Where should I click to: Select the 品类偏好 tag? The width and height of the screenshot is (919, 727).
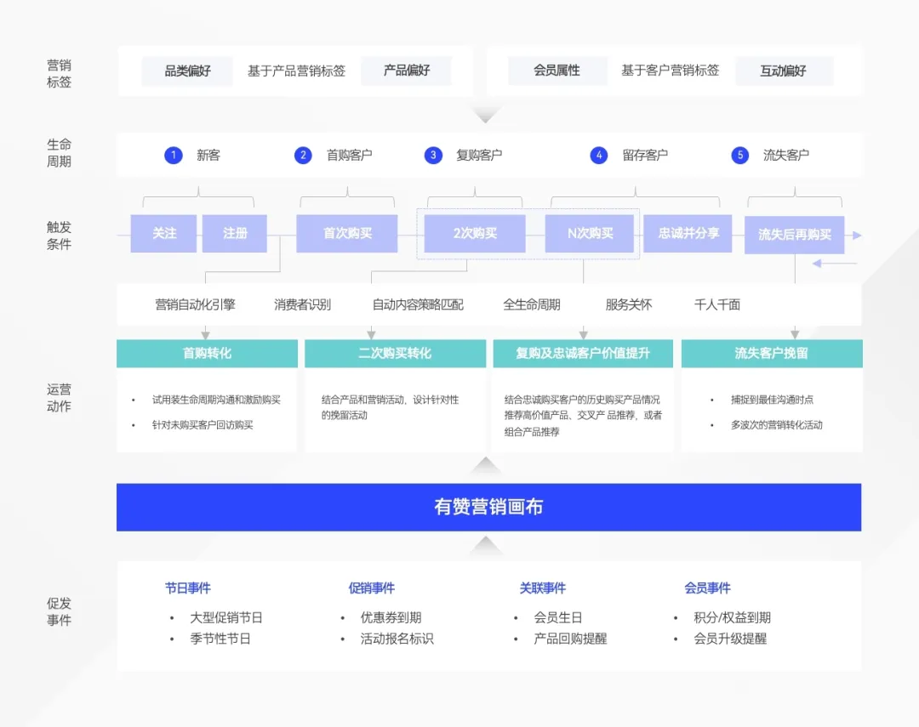pos(187,71)
